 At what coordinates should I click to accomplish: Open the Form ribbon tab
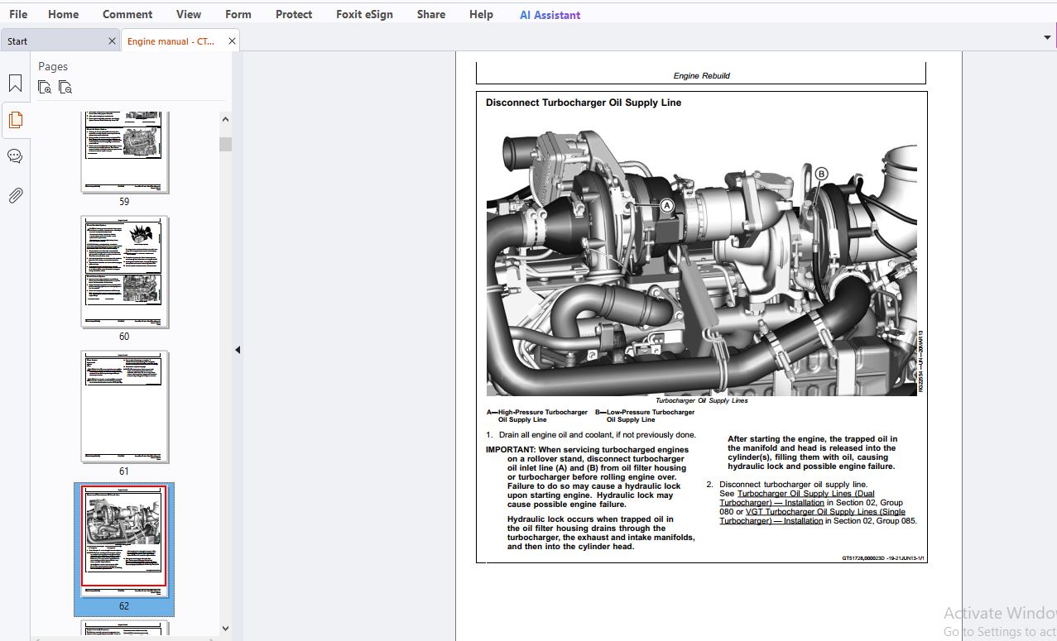coord(238,14)
